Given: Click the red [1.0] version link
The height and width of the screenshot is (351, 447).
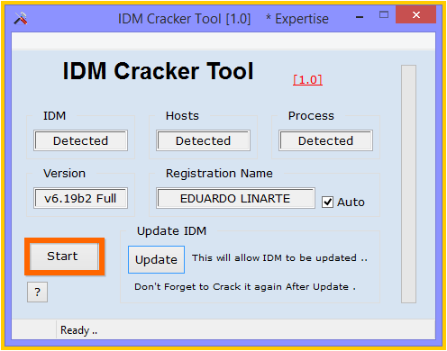Looking at the screenshot, I should 307,80.
